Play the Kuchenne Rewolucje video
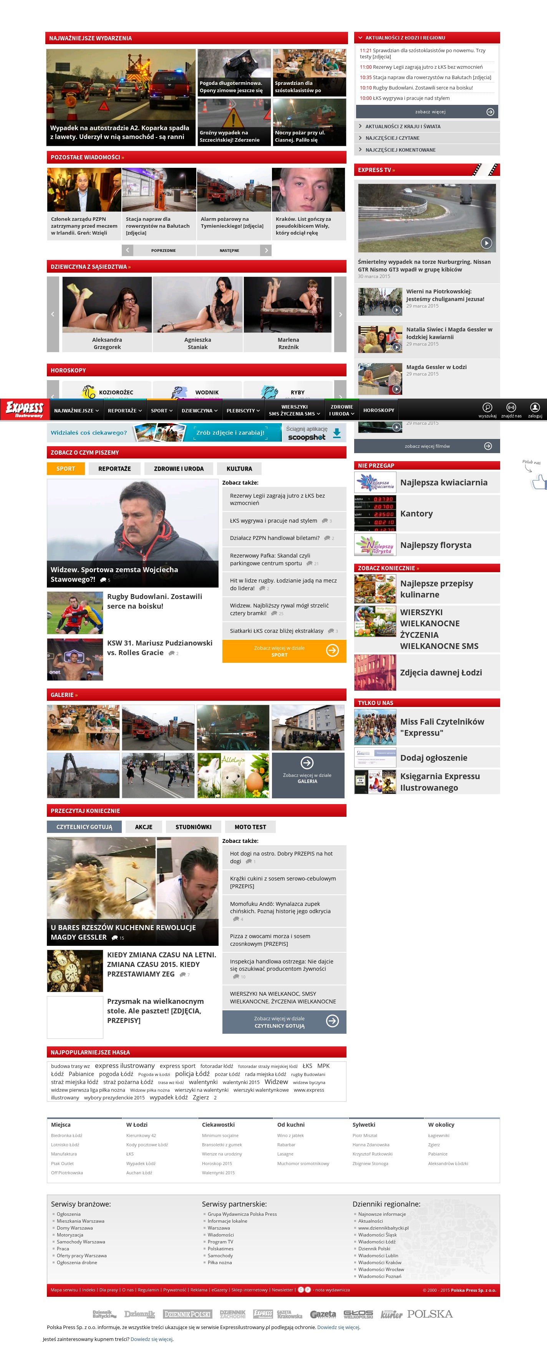Image resolution: width=547 pixels, height=1354 pixels. [136, 890]
